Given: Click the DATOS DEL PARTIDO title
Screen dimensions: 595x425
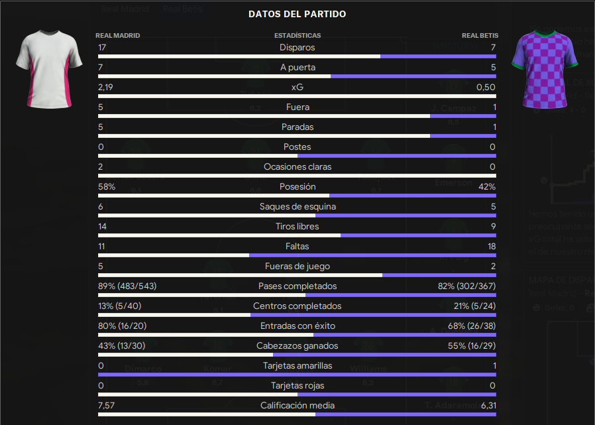Looking at the screenshot, I should (x=297, y=14).
